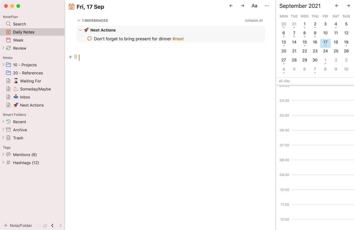Click the collapse all link

pyautogui.click(x=254, y=21)
